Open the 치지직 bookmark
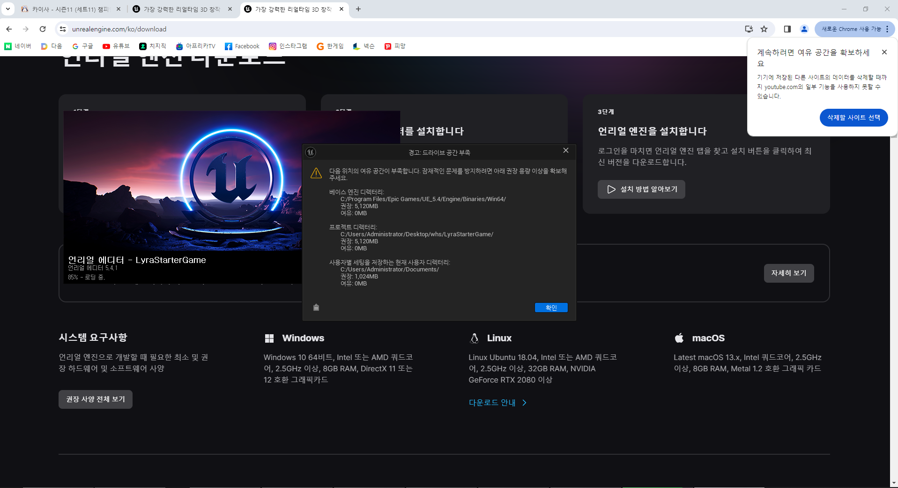The height and width of the screenshot is (488, 898). (x=153, y=46)
